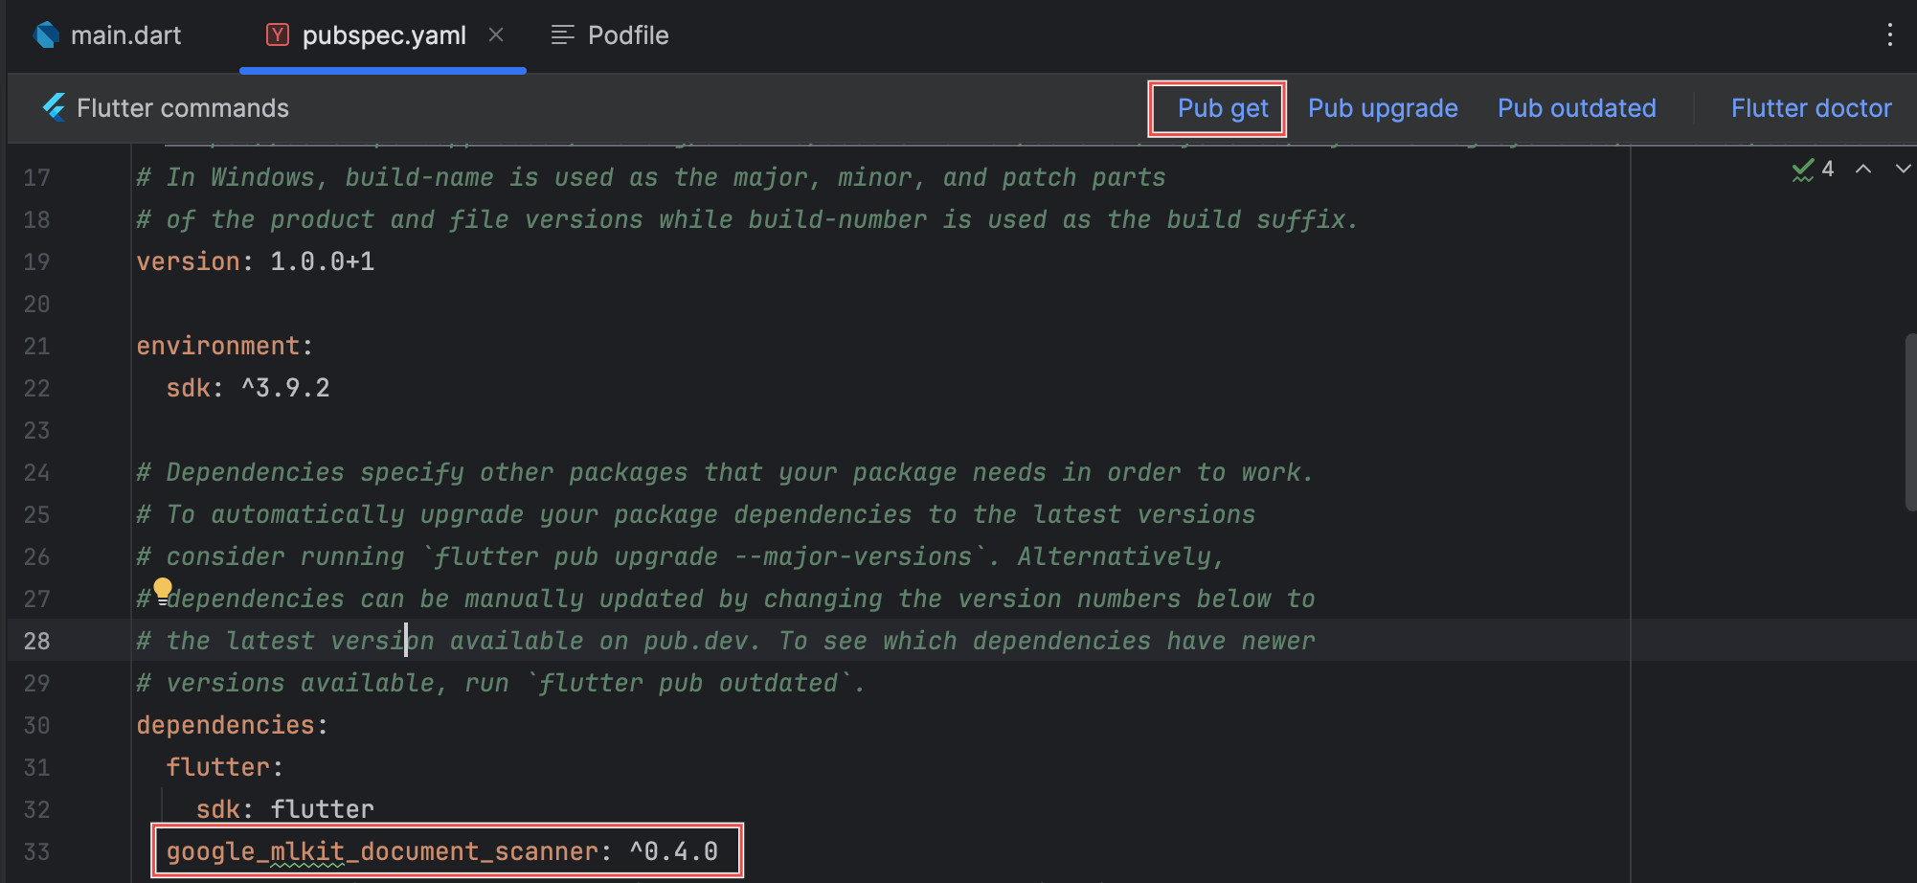Click the environment key on line 21

pos(217,346)
